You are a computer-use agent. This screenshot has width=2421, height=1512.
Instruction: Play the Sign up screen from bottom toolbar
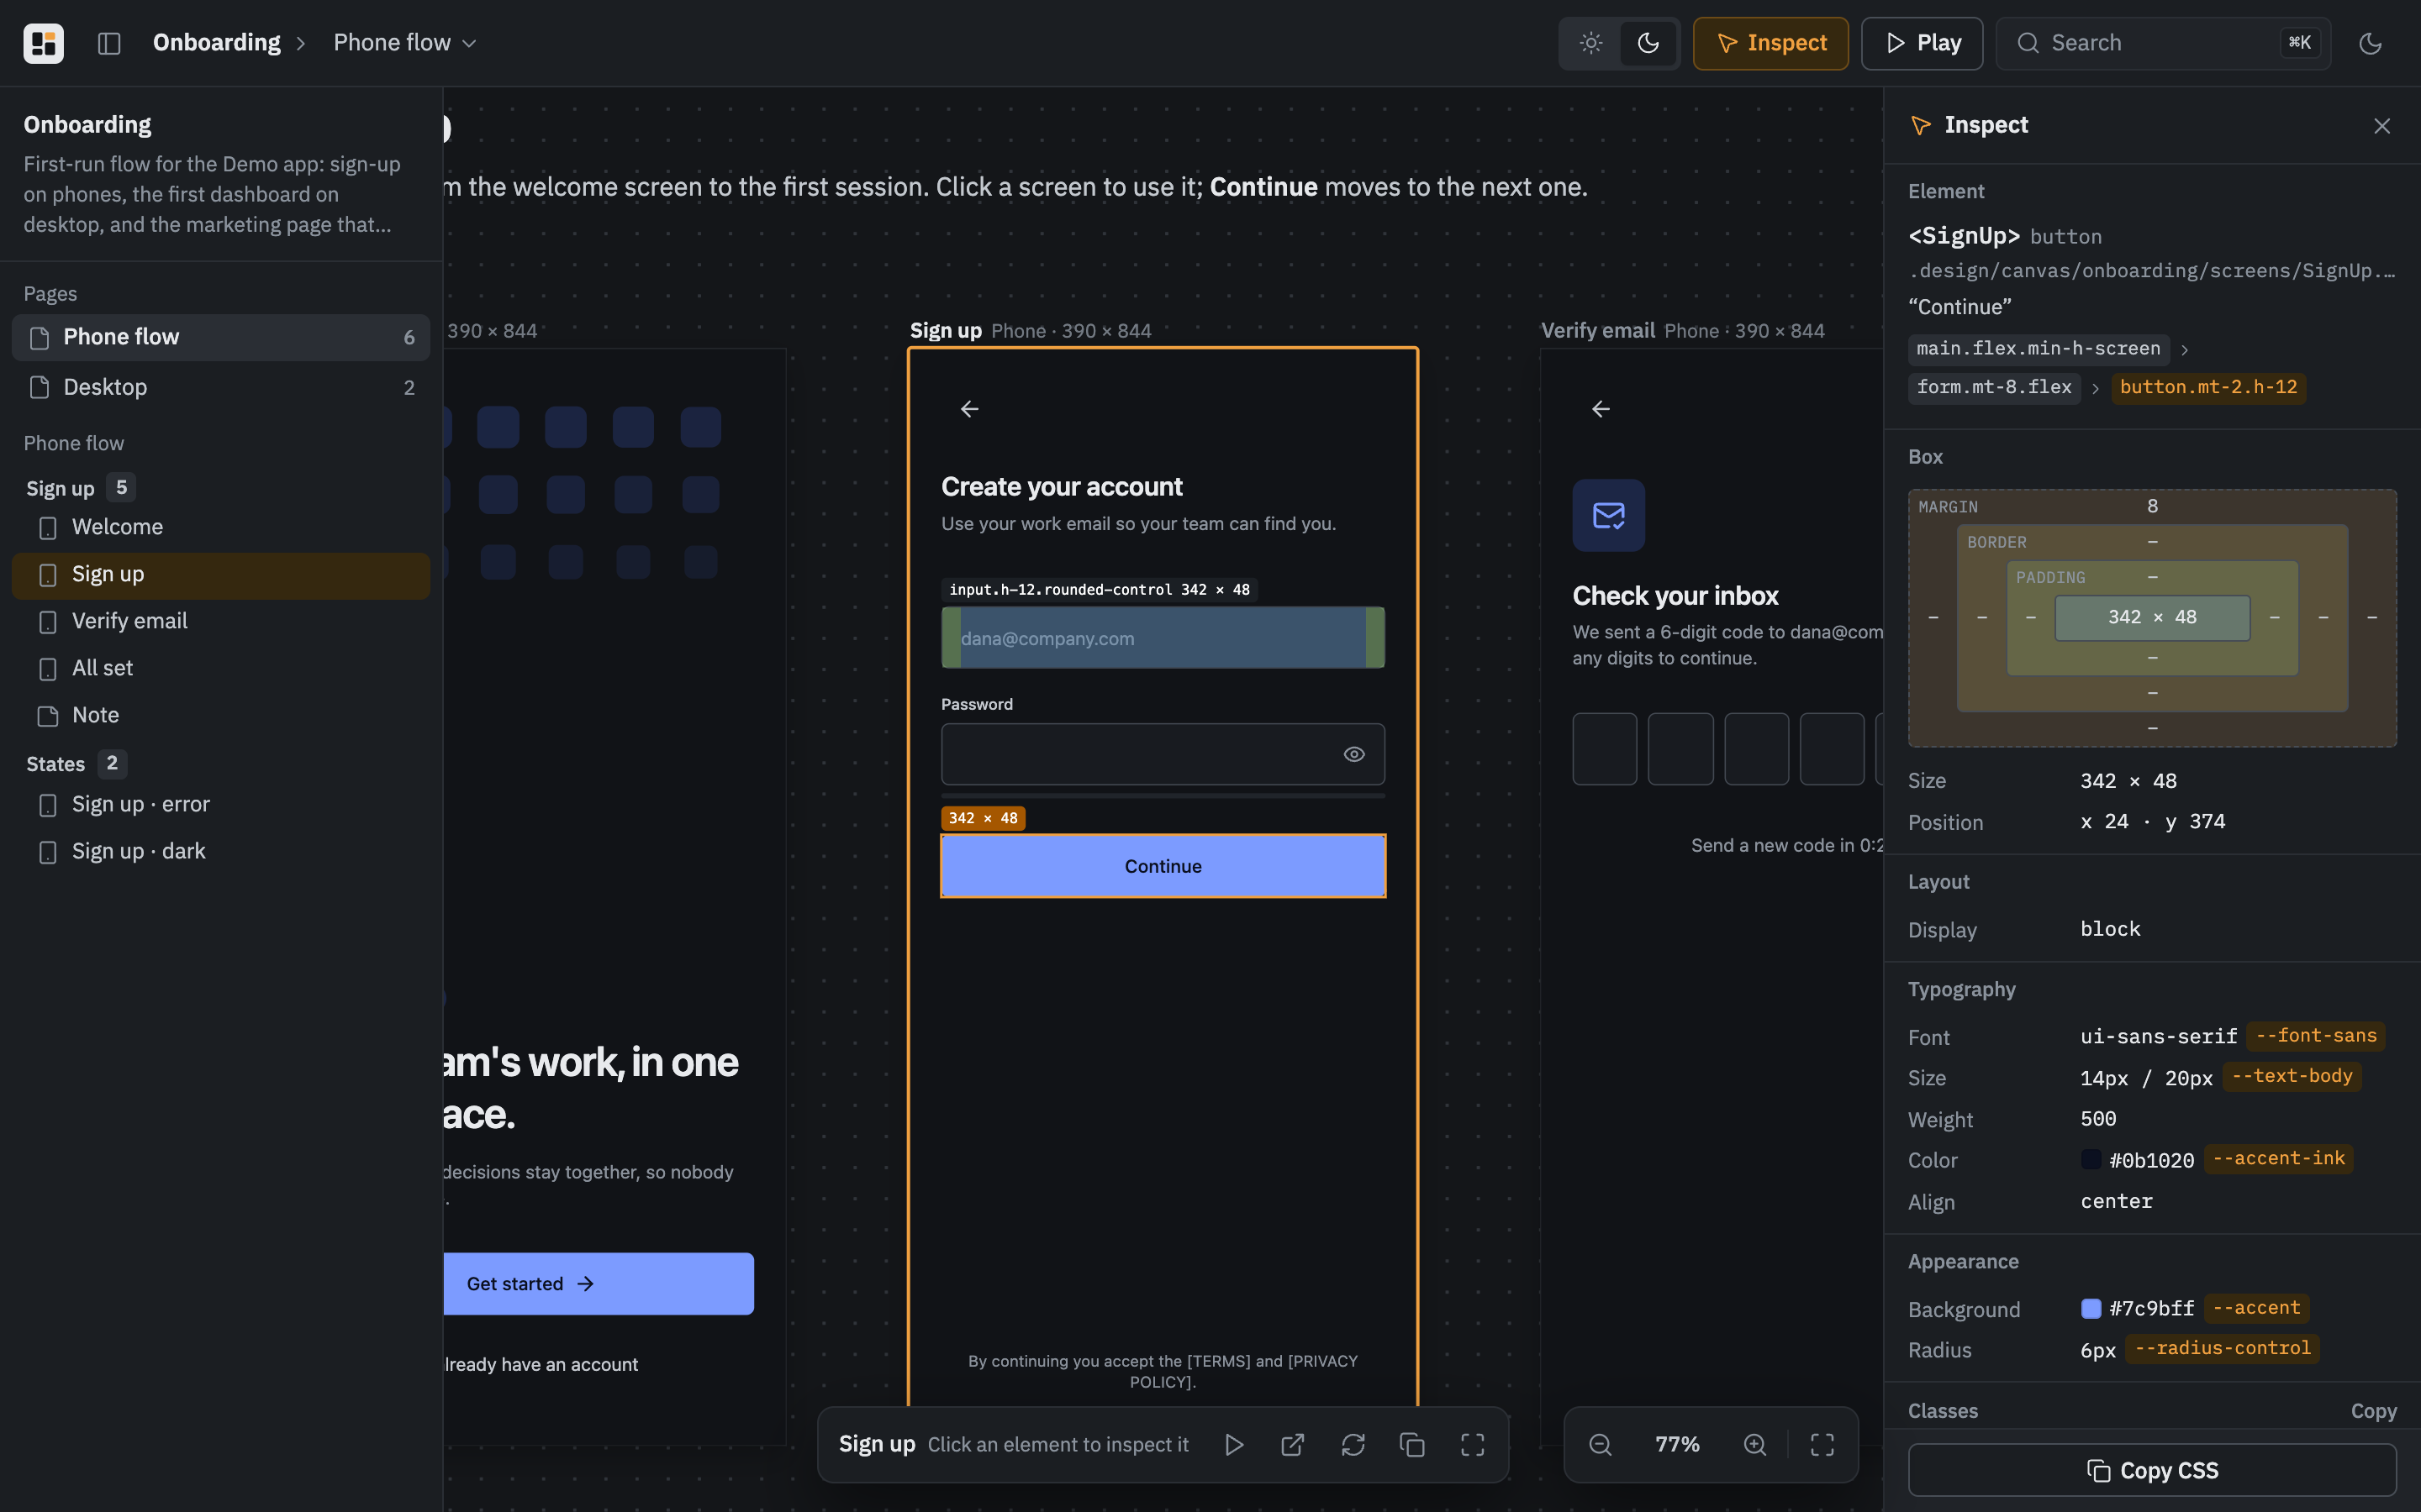[1233, 1445]
